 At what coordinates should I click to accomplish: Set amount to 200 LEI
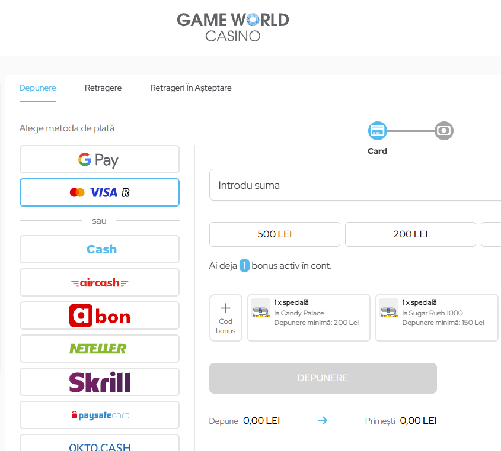[410, 234]
